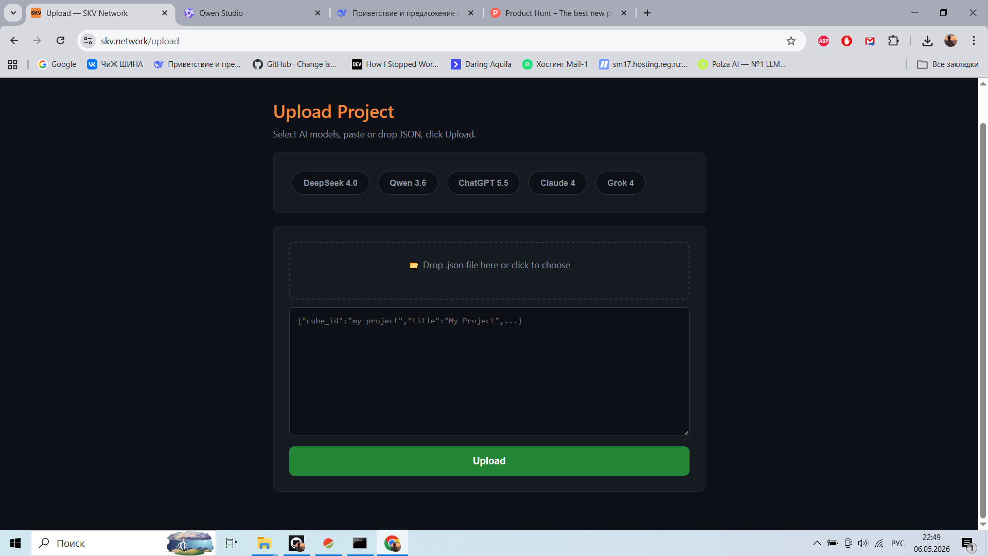Open the Chrome profile avatar
The image size is (988, 556).
tap(950, 41)
